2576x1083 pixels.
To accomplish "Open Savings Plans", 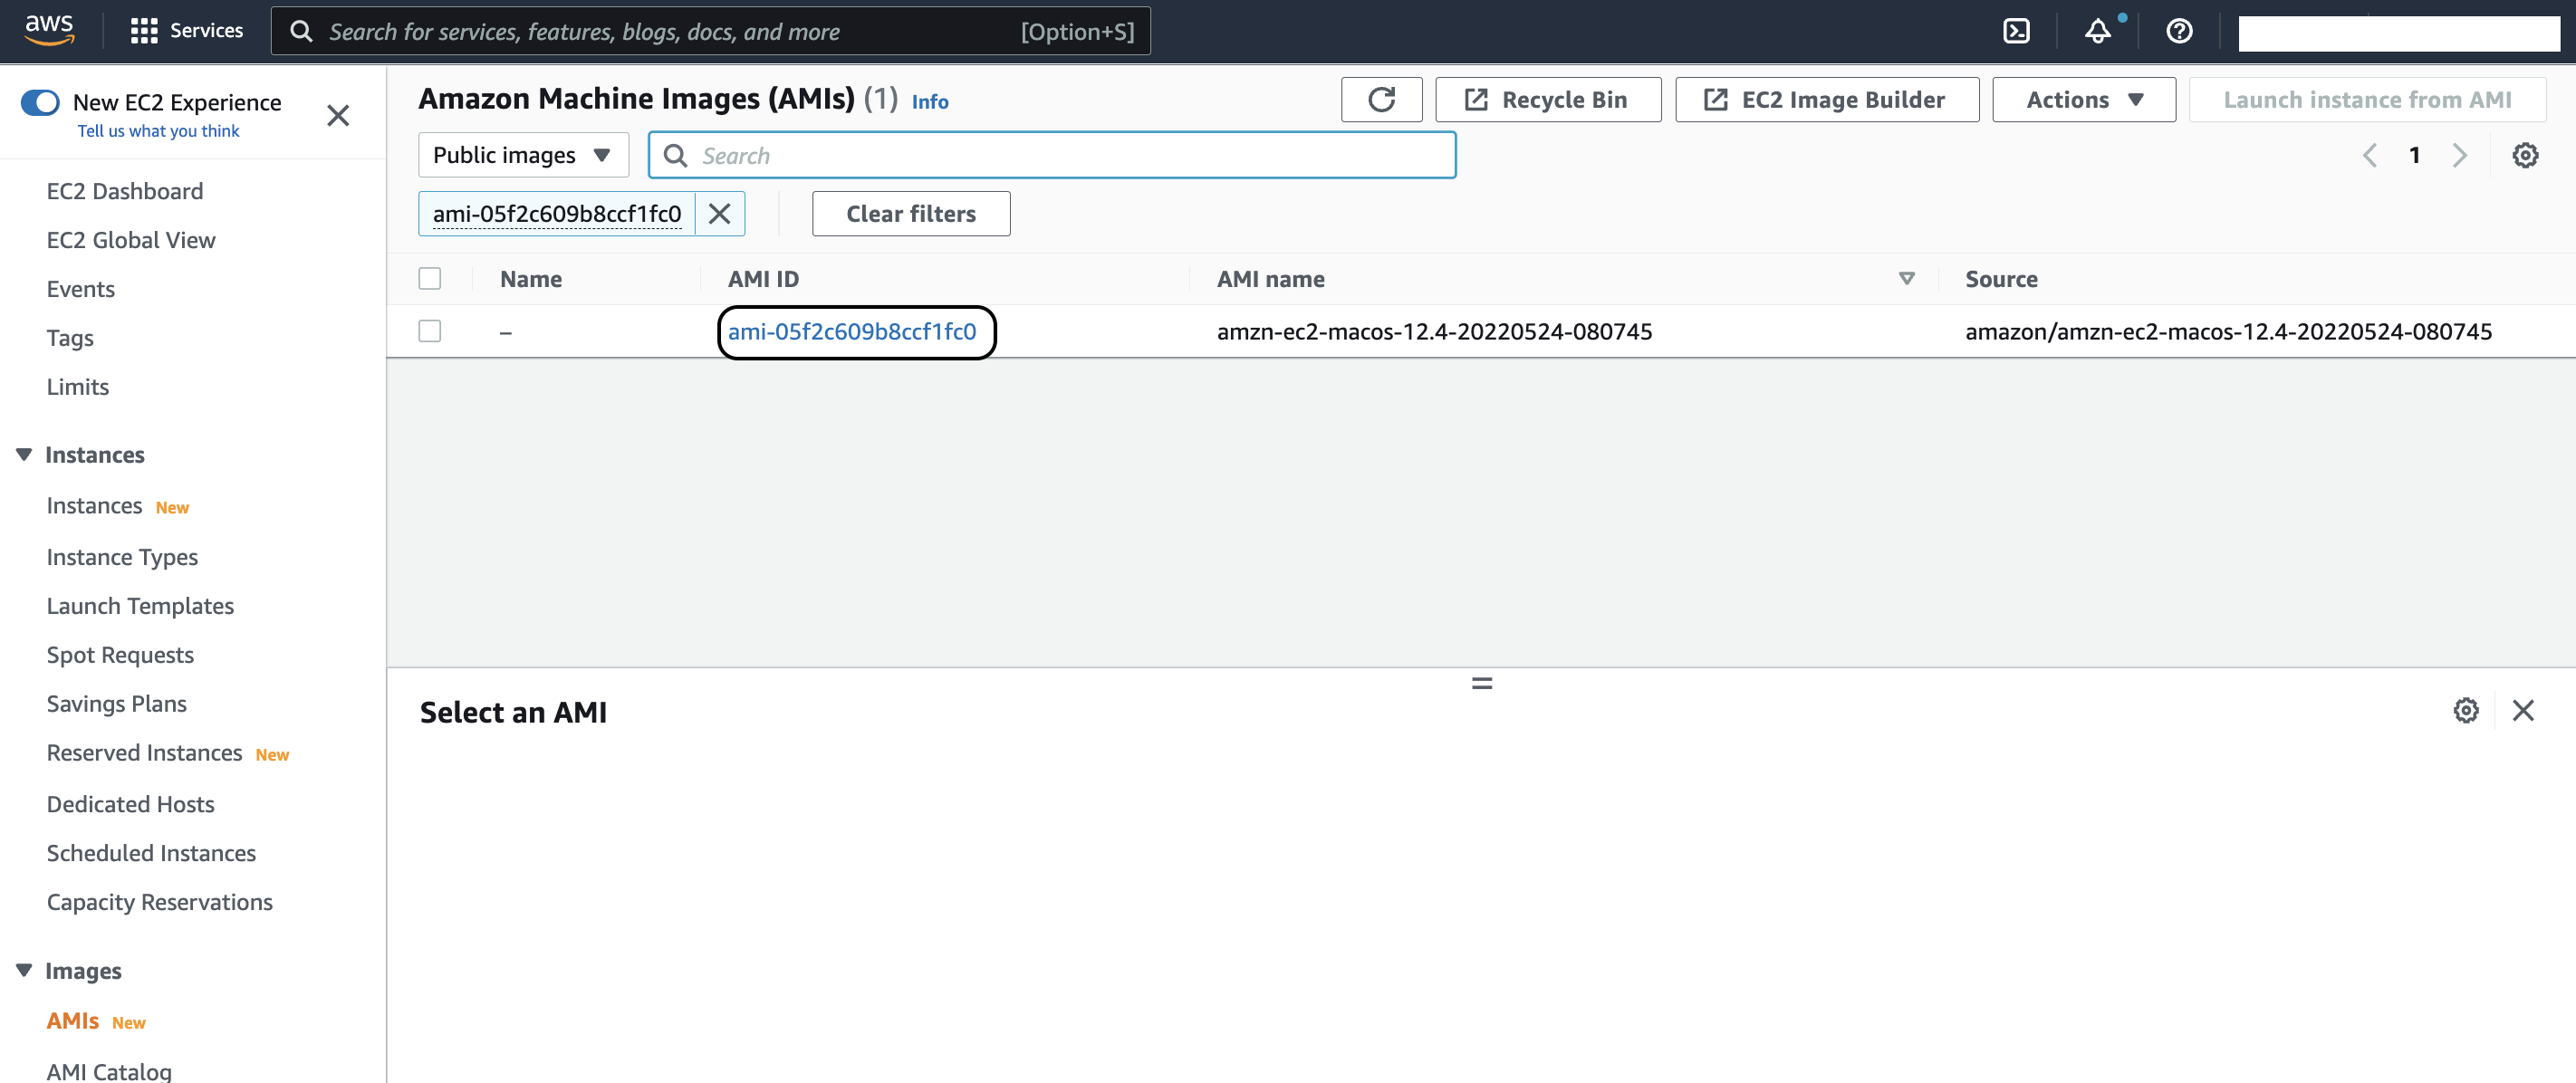I will tap(117, 703).
